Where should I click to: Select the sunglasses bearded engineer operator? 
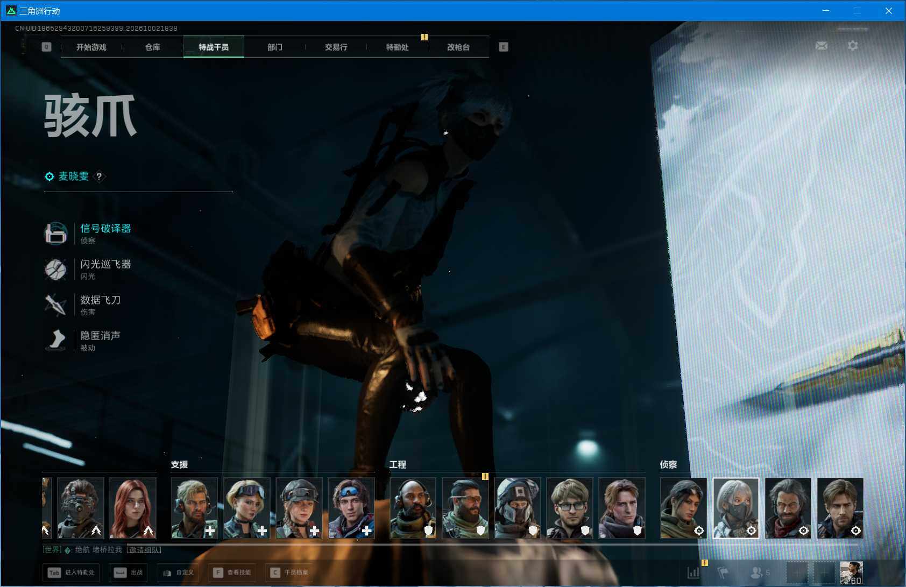pyautogui.click(x=465, y=508)
